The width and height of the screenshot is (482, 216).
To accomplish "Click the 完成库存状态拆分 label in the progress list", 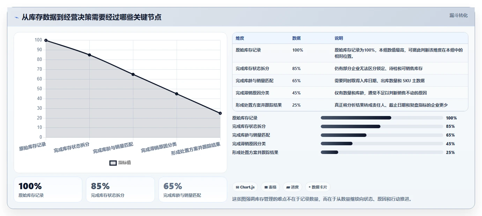I will click(249, 126).
